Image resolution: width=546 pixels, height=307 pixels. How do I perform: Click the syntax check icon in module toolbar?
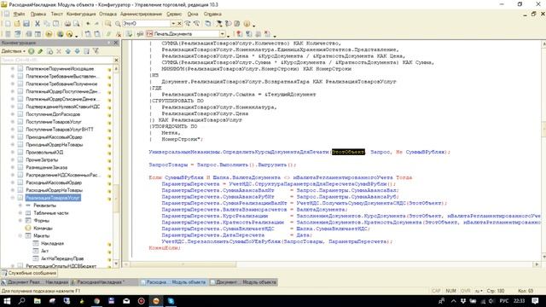pos(129,34)
